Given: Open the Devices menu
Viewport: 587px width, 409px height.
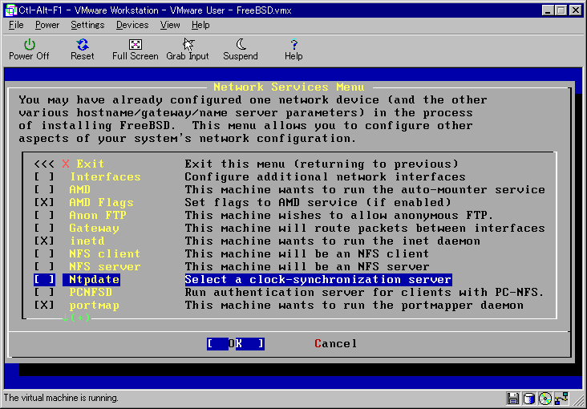Looking at the screenshot, I should (x=132, y=25).
